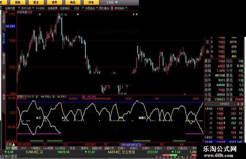Screen dimensions: 246x159
Task: Open the 商品 top tab
Action: point(73,2)
